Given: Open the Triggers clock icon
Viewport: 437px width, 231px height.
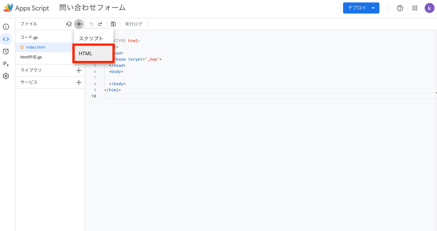Looking at the screenshot, I should pos(6,51).
